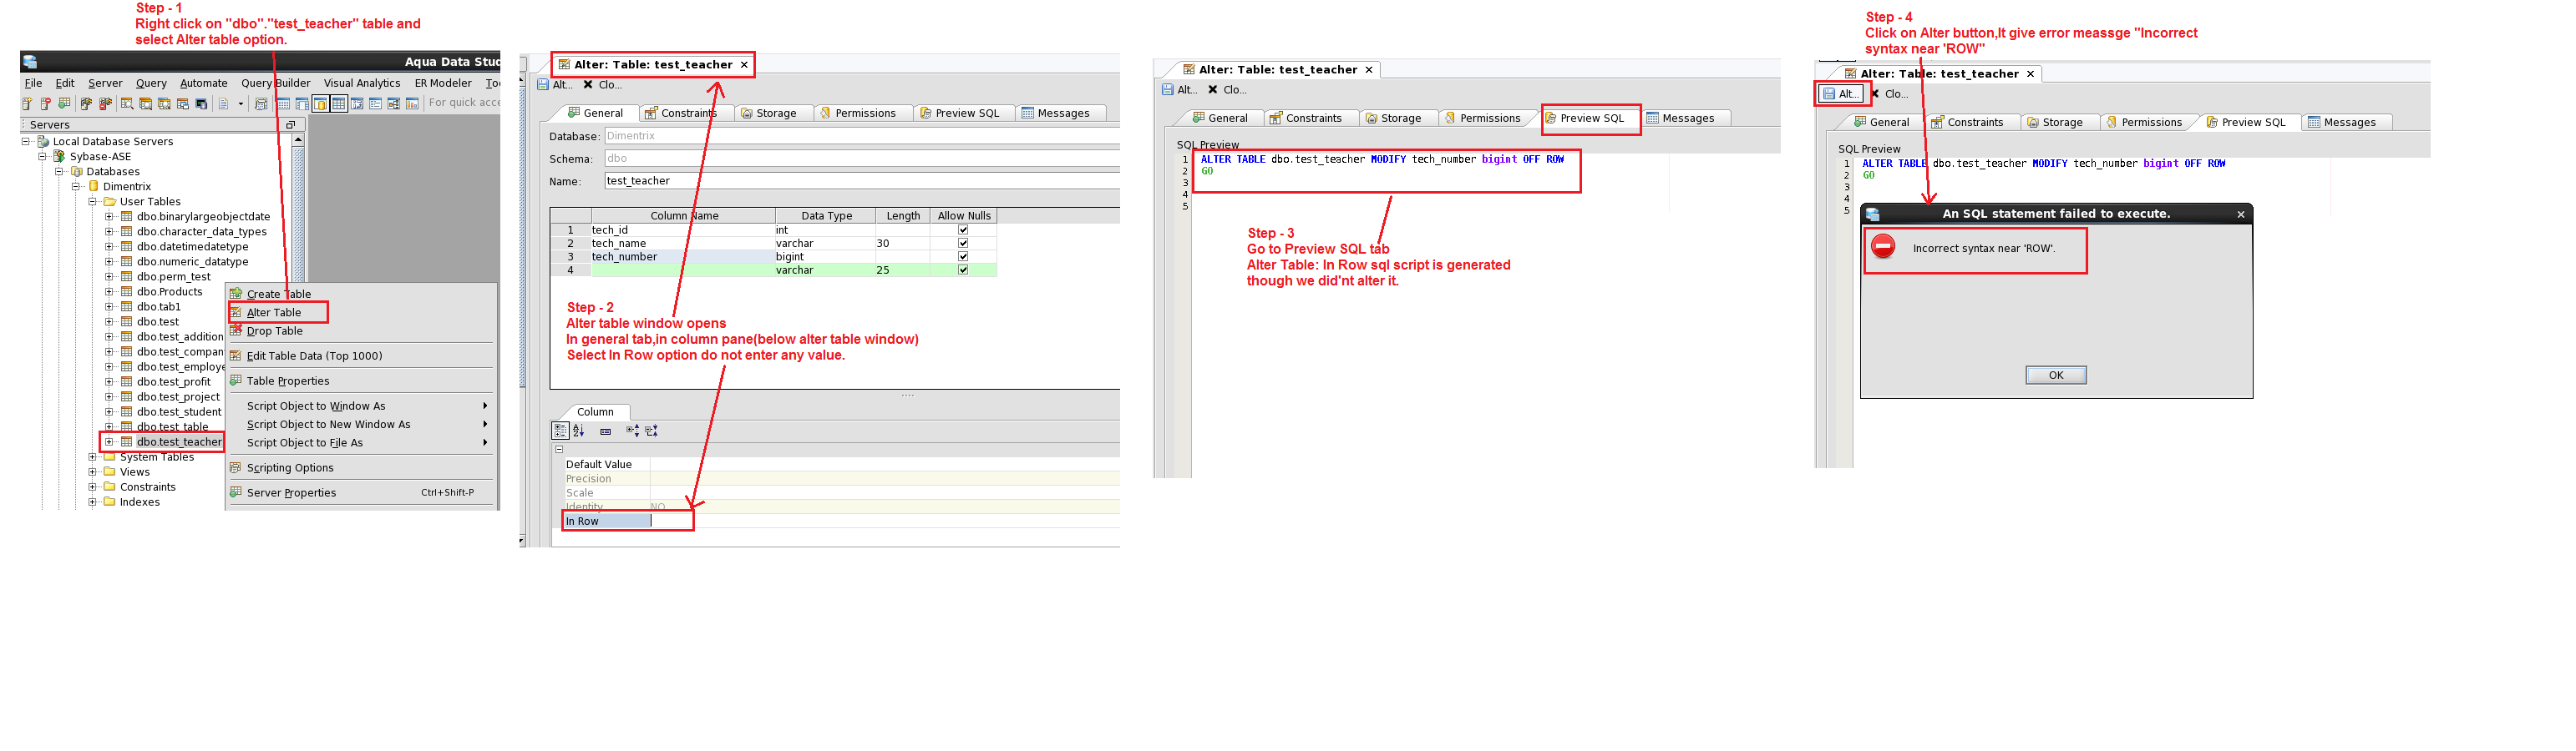
Task: Click the grid table toolbar icon beside cylinder
Action: click(339, 103)
